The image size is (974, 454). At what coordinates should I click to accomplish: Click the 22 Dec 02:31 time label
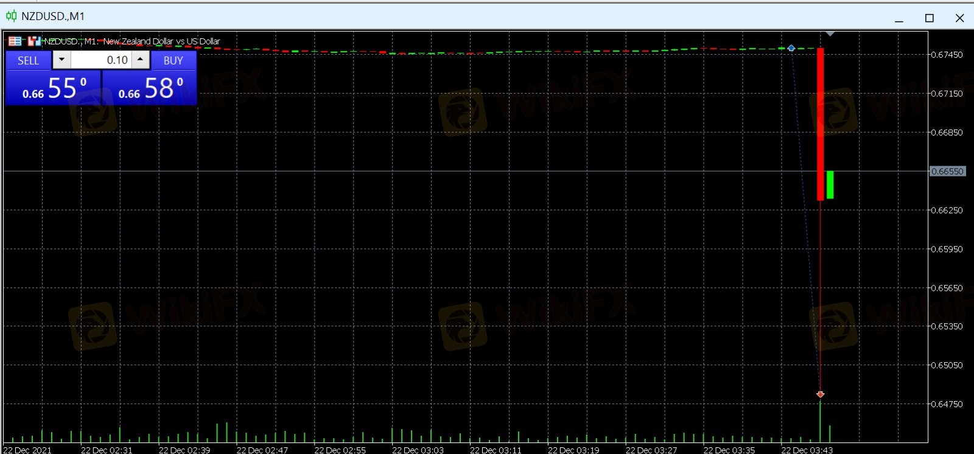107,450
